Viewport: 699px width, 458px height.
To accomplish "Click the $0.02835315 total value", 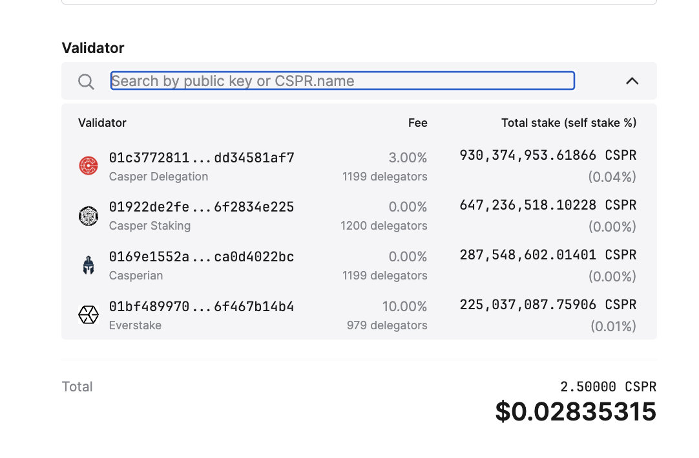I will pyautogui.click(x=576, y=411).
